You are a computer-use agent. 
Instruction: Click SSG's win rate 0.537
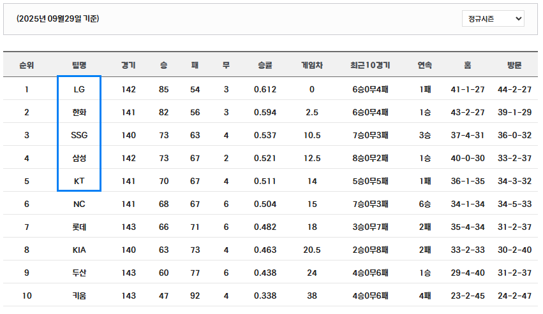pyautogui.click(x=265, y=135)
